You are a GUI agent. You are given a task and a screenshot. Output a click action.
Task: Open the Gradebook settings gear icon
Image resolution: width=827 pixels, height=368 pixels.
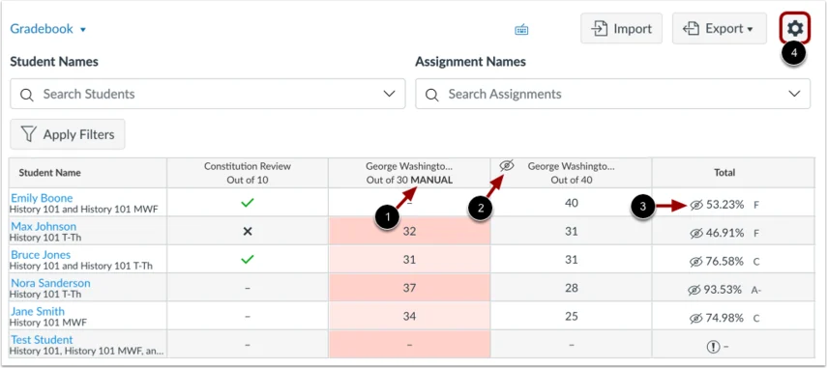[795, 28]
